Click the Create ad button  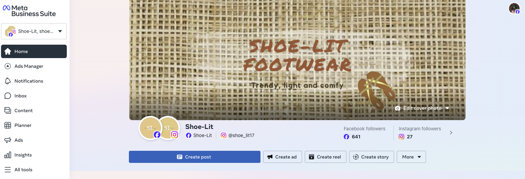point(283,157)
